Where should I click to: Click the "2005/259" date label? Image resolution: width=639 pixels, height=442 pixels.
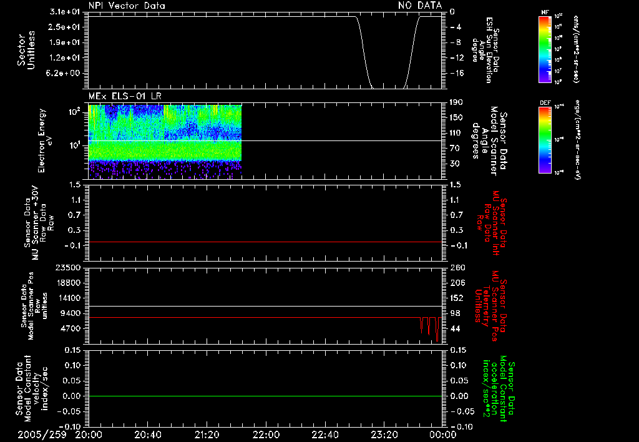tap(42, 435)
